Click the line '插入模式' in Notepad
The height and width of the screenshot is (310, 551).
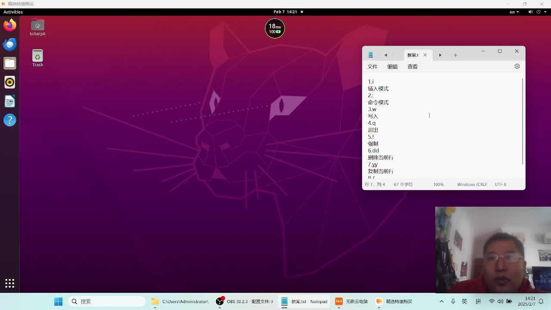click(378, 88)
